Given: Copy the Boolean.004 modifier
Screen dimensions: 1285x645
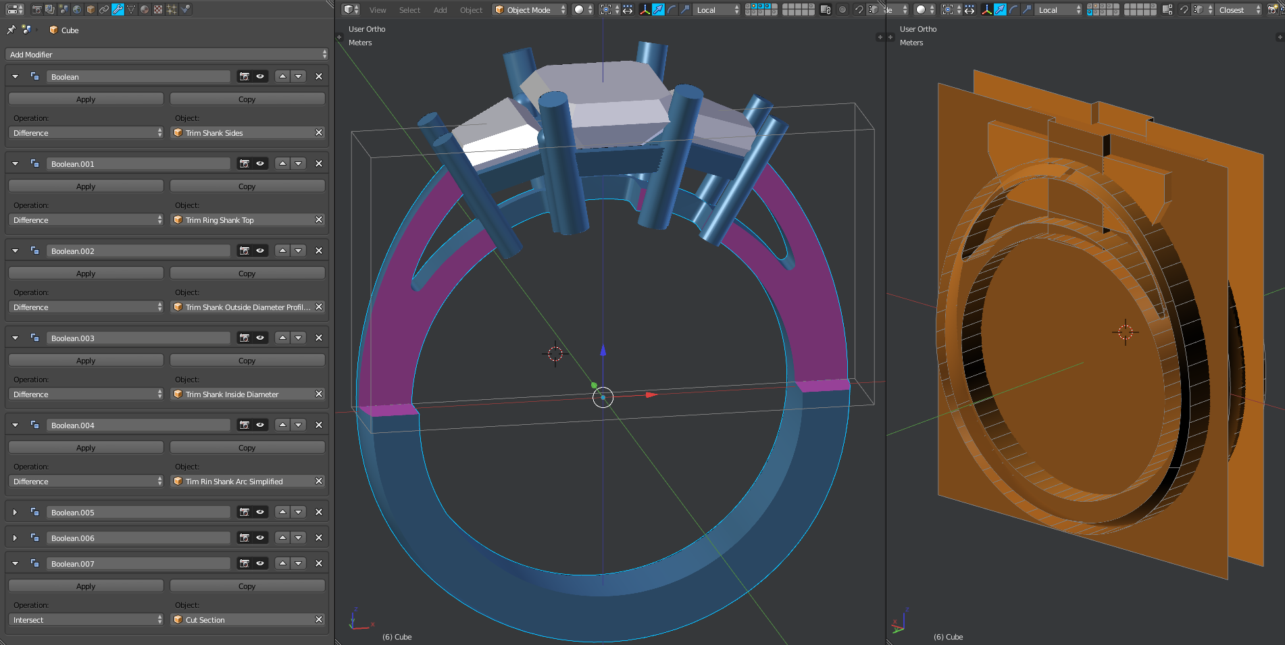Looking at the screenshot, I should 247,447.
